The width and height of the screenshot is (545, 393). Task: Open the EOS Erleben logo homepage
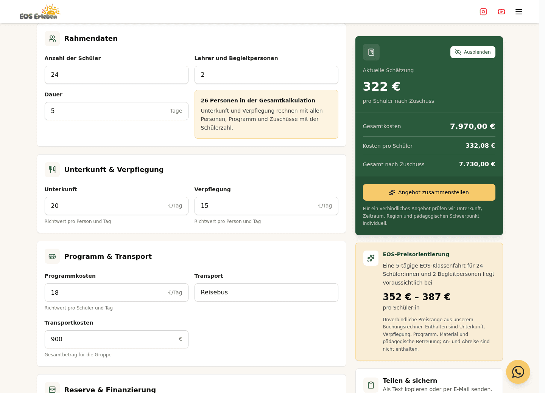[40, 12]
